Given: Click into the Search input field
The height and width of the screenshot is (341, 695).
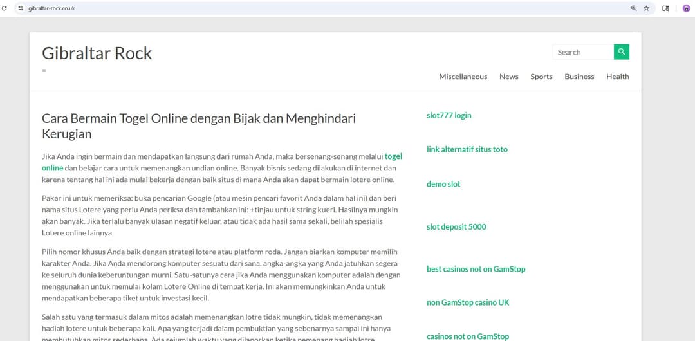Looking at the screenshot, I should point(583,52).
